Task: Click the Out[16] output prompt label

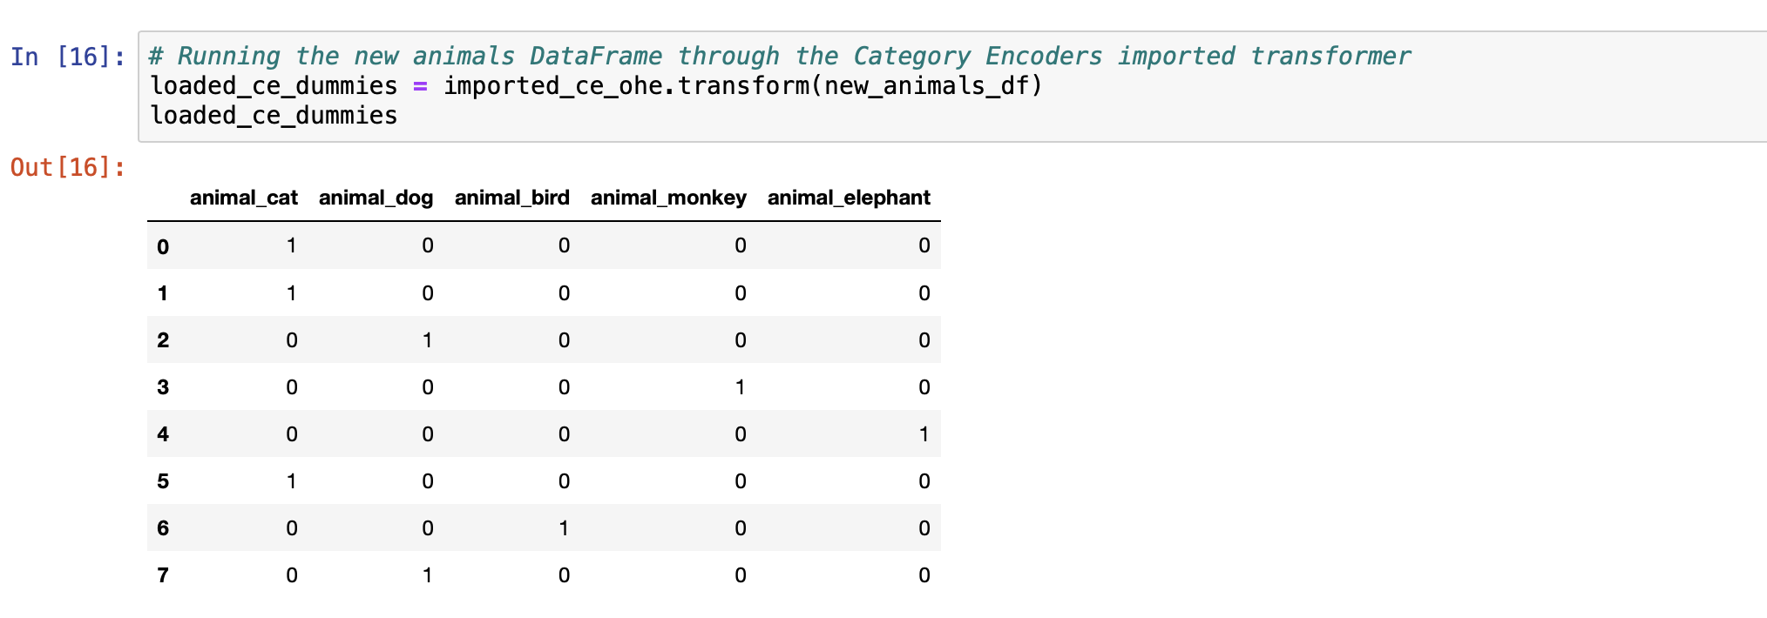Action: point(68,167)
